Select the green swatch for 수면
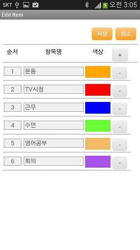The height and width of the screenshot is (250, 140). pos(98,126)
